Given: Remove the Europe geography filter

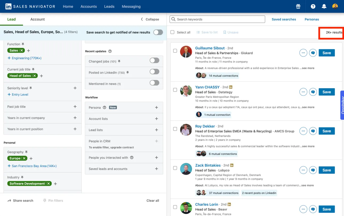Looking at the screenshot, I should point(24,158).
